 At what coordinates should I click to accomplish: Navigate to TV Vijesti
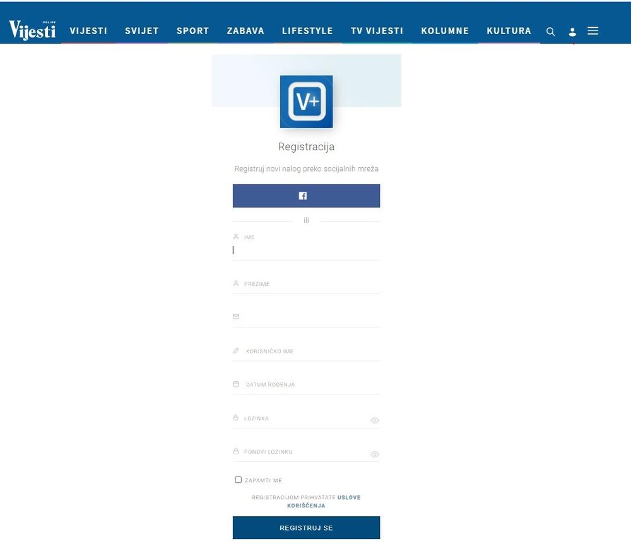(x=377, y=31)
